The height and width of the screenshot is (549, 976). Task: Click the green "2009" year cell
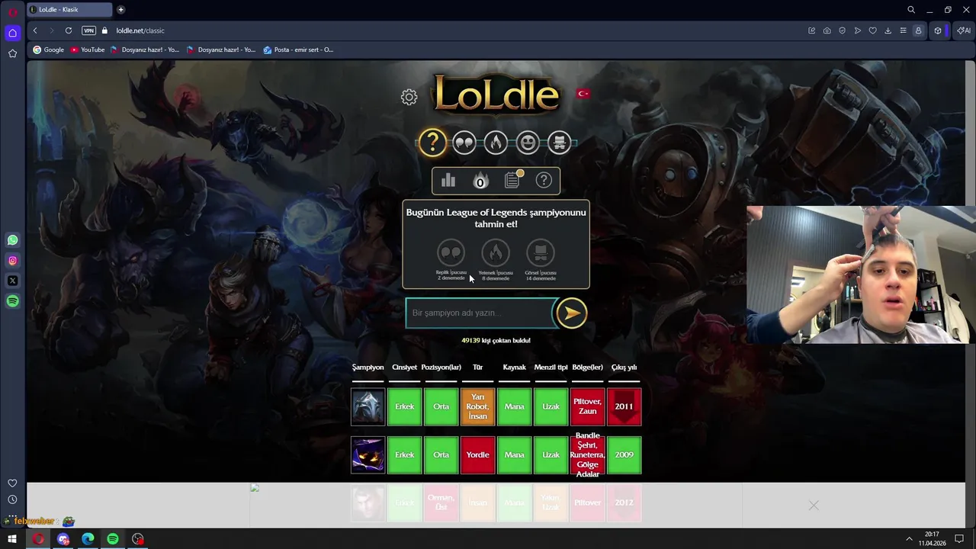coord(624,454)
